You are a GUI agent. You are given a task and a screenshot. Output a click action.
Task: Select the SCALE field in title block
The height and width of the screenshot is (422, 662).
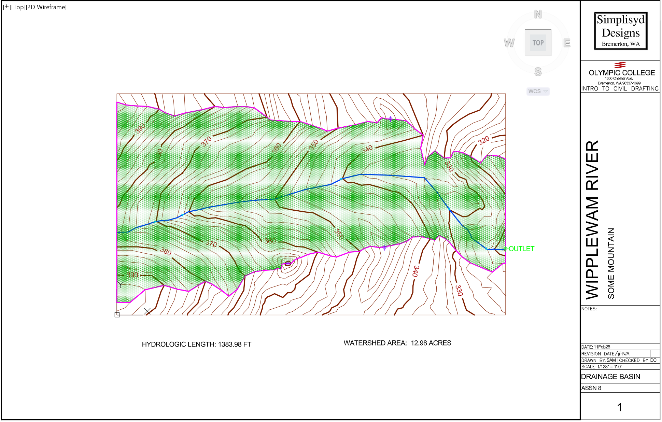point(602,367)
